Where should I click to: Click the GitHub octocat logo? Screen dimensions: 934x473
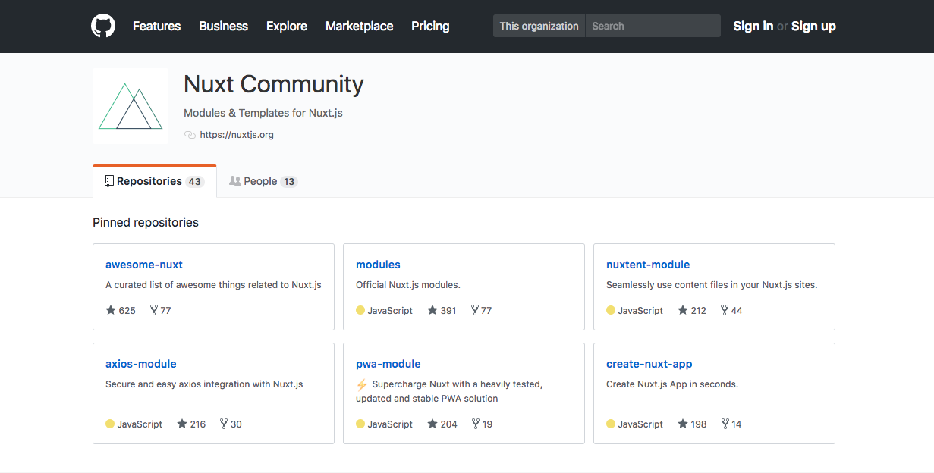(103, 26)
